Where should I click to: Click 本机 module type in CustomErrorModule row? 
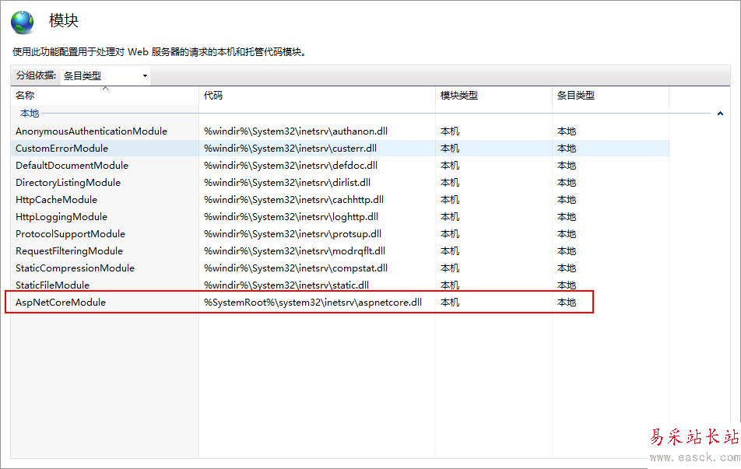(449, 149)
